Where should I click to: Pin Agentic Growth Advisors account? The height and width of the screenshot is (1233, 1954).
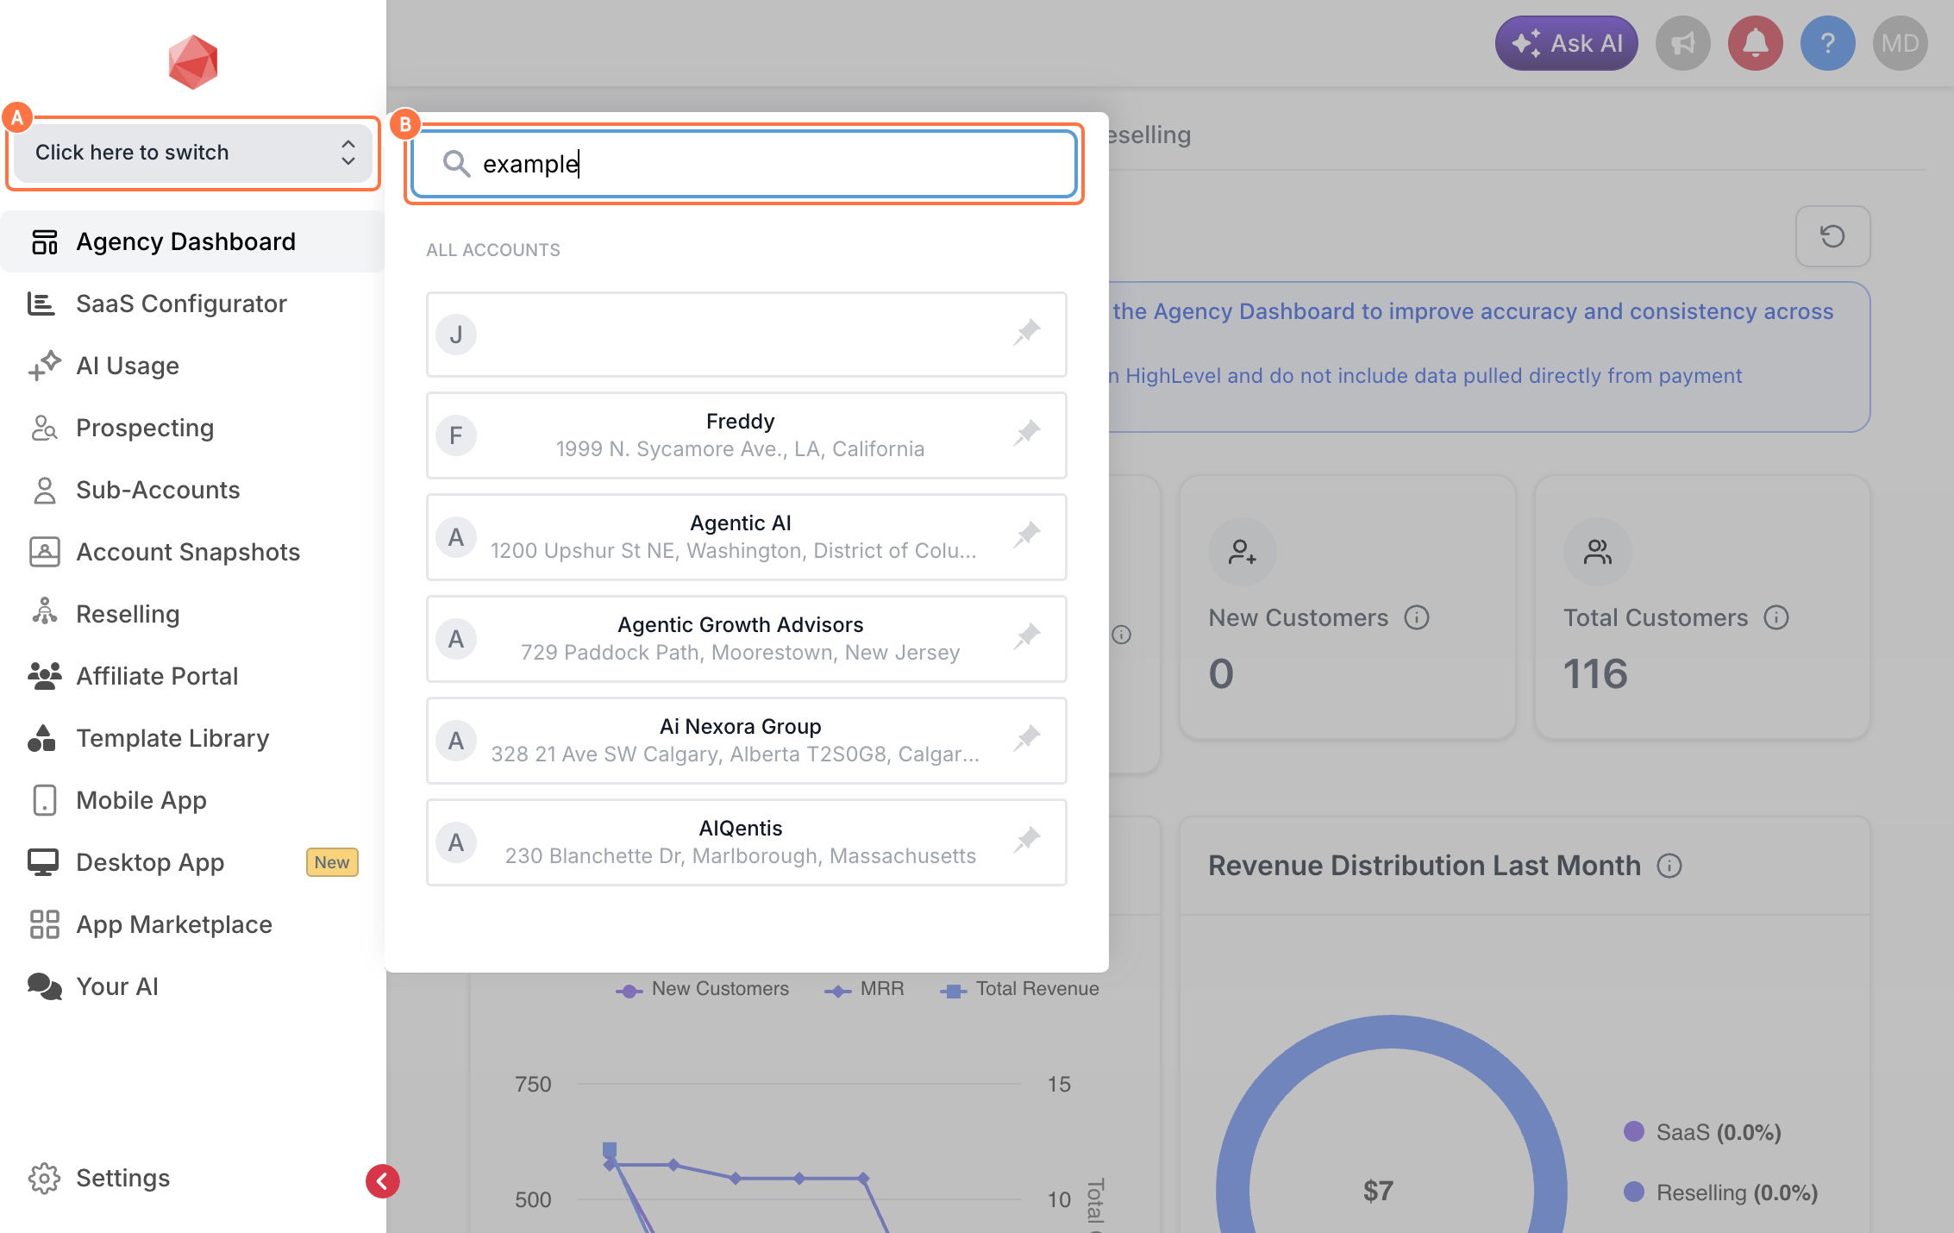[x=1027, y=636]
